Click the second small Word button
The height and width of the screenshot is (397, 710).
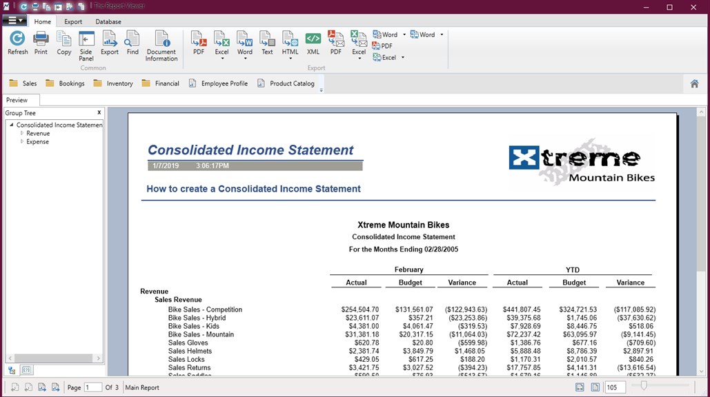[x=423, y=34]
